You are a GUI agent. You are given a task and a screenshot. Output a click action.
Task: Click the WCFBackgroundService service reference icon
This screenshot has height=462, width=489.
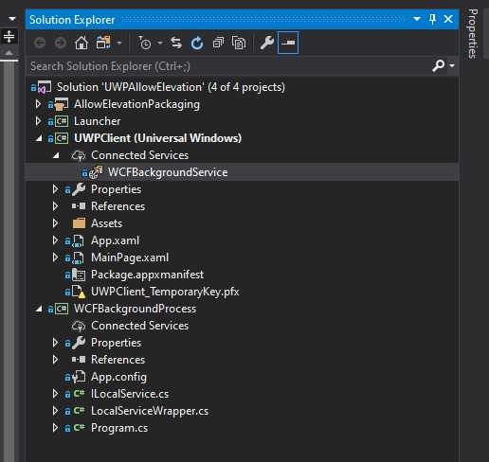[x=96, y=172]
